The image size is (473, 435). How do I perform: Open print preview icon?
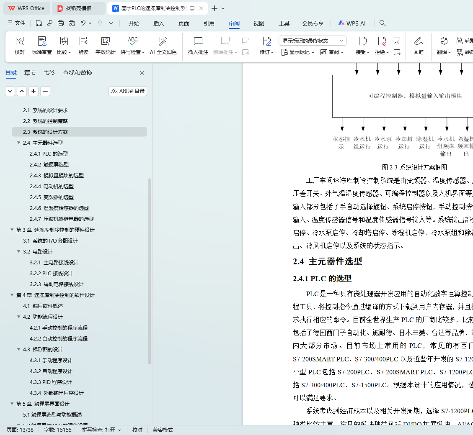click(72, 23)
